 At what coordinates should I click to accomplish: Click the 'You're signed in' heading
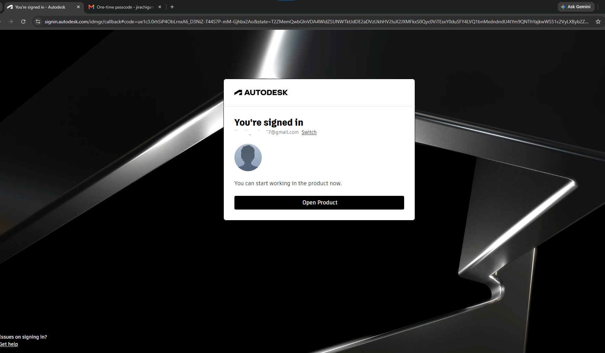(x=269, y=123)
